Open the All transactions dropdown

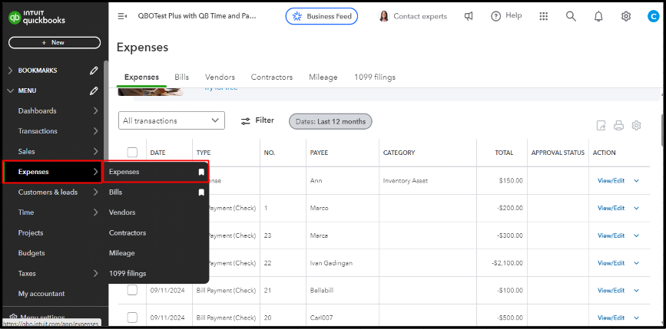point(171,120)
